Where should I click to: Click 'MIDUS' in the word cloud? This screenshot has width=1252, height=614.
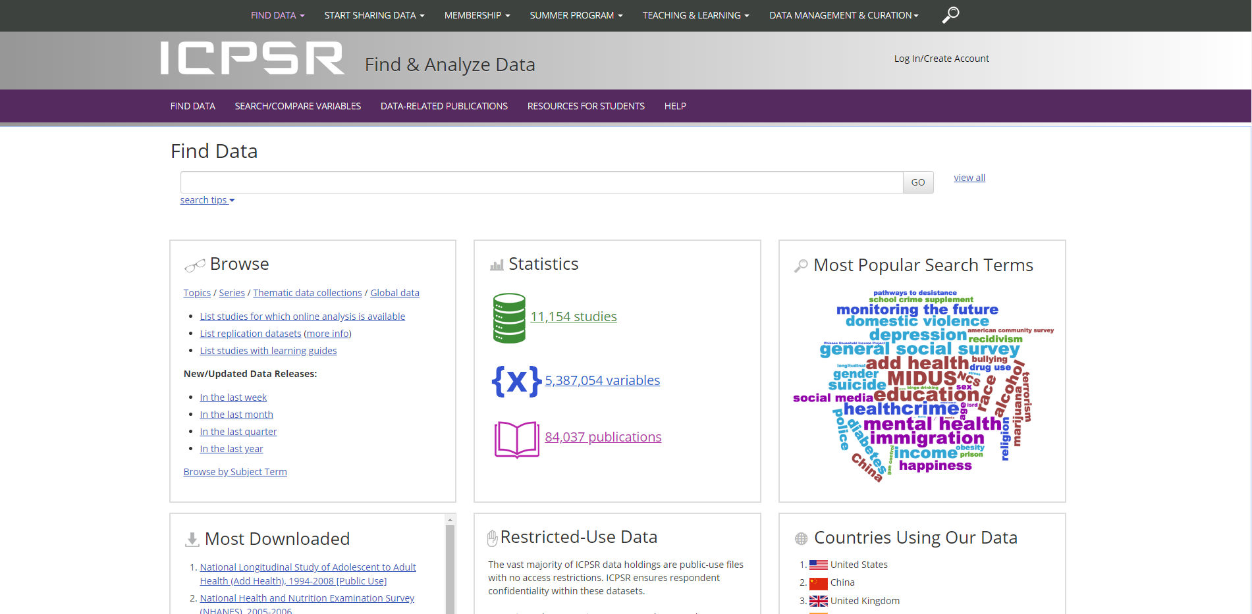coord(921,378)
